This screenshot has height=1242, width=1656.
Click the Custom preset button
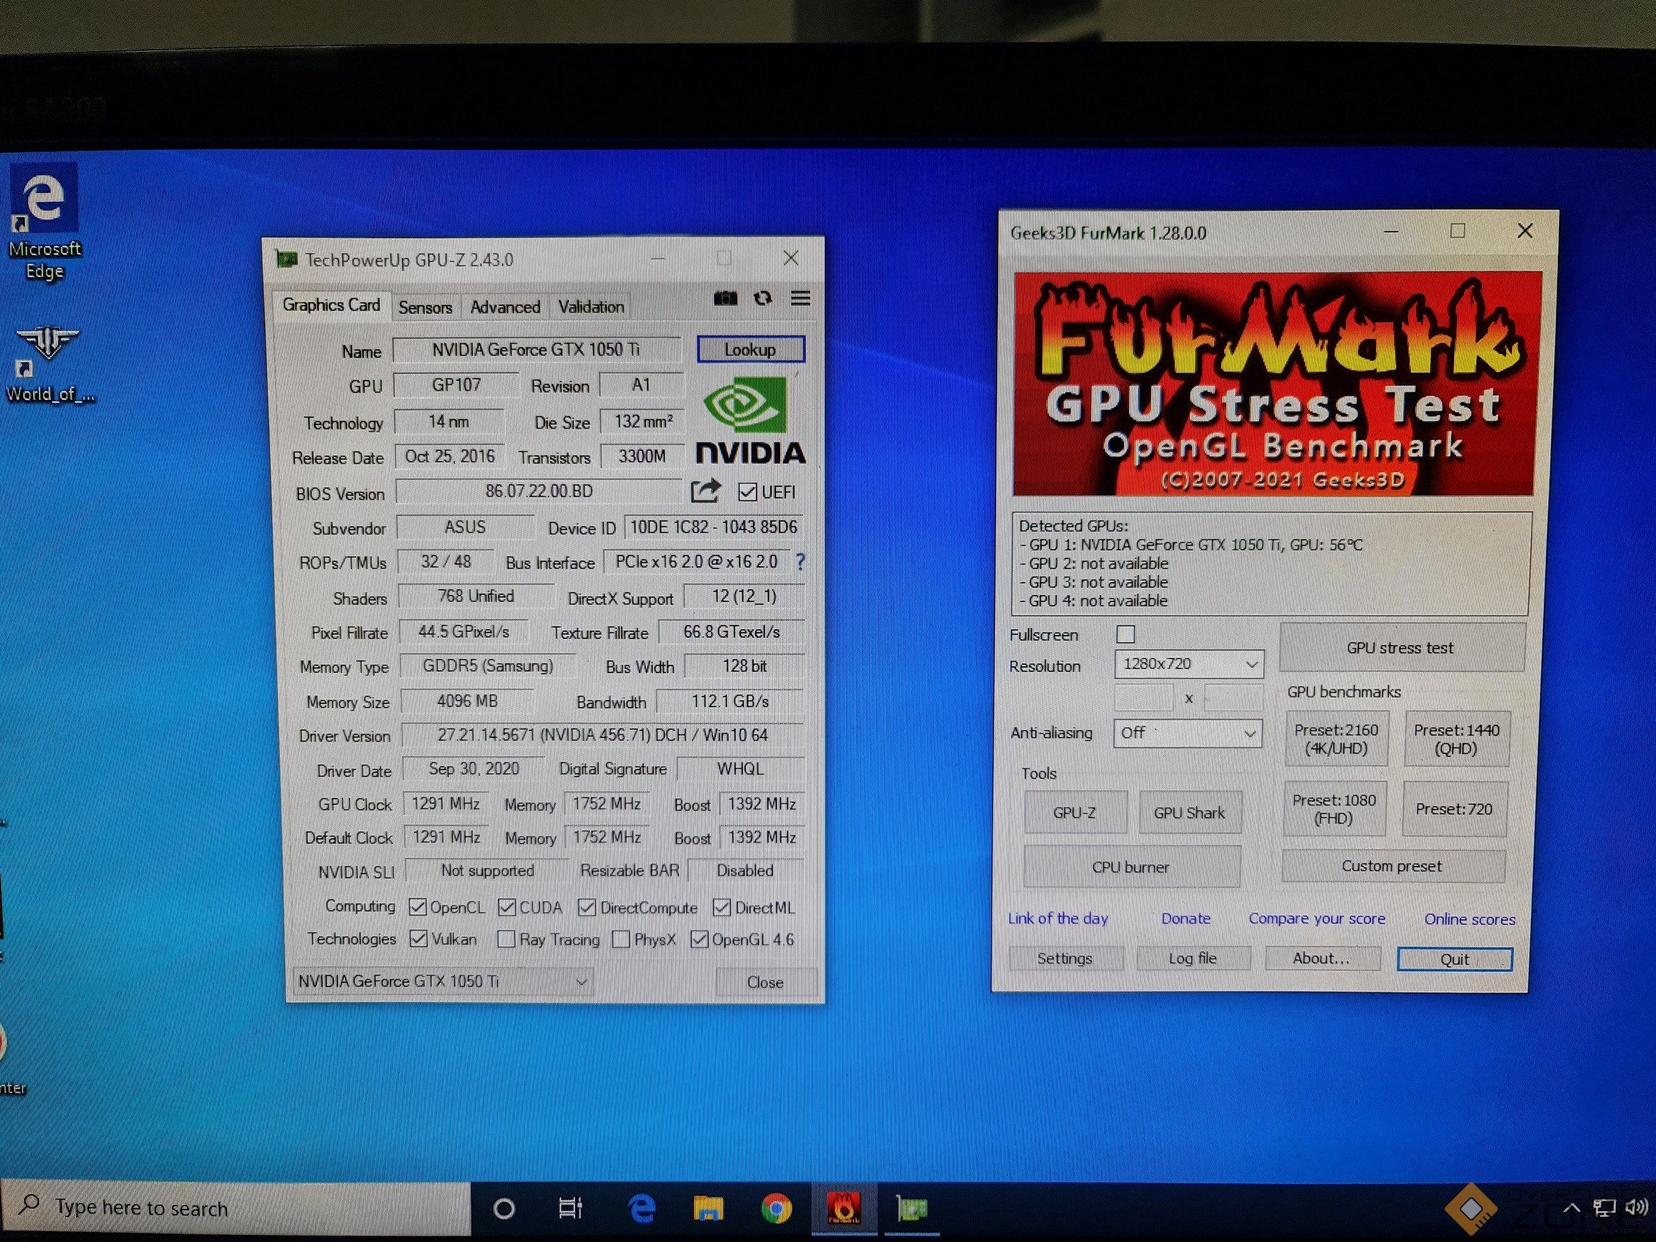[x=1392, y=866]
